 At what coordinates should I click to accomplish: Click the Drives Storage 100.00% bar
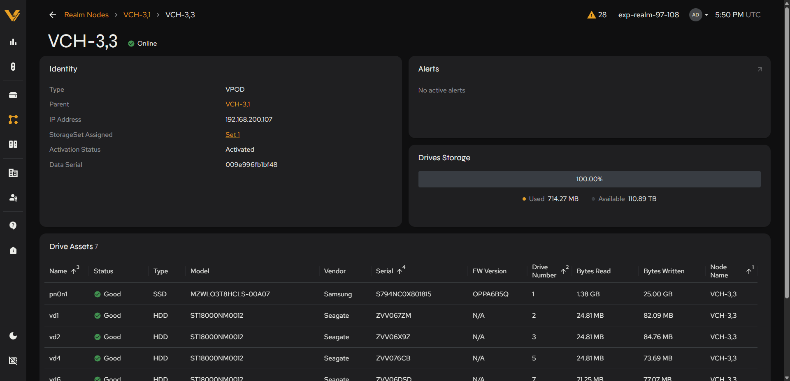589,179
